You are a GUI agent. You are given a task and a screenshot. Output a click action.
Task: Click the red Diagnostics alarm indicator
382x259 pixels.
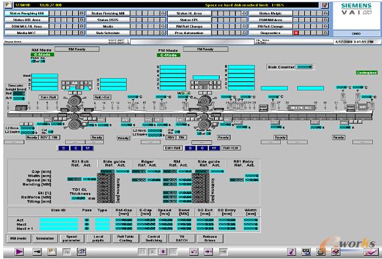click(296, 33)
